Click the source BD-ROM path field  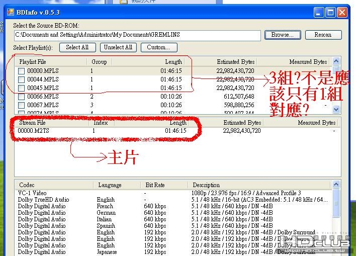click(x=137, y=35)
